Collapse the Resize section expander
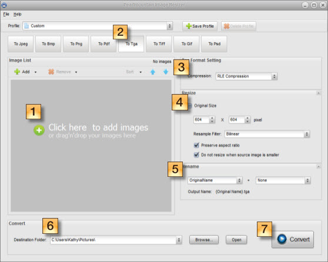Image resolution: width=328 pixels, height=262 pixels. [319, 93]
